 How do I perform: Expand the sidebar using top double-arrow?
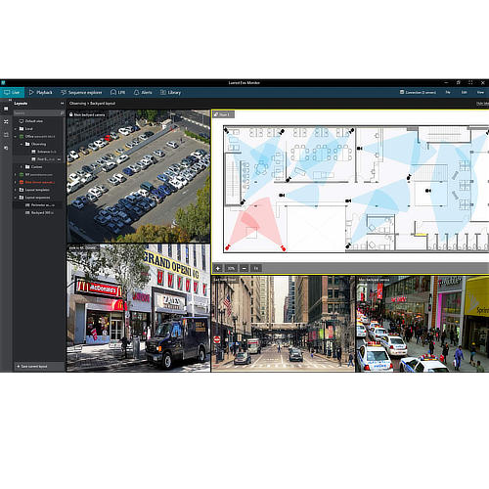click(x=10, y=100)
